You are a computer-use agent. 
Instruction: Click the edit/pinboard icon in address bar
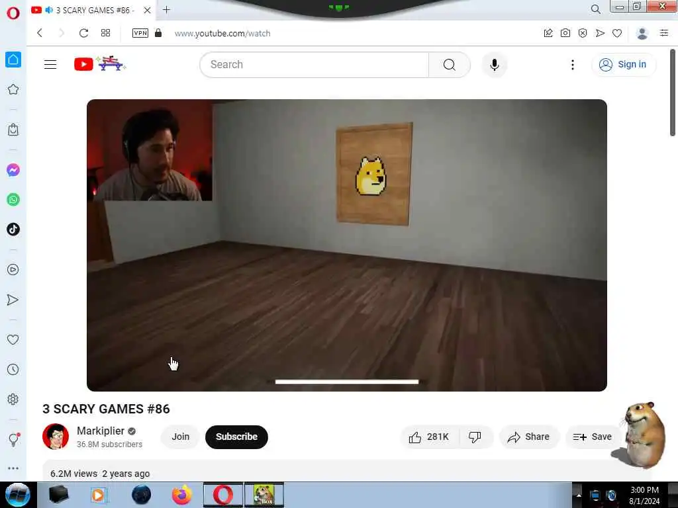pyautogui.click(x=548, y=33)
